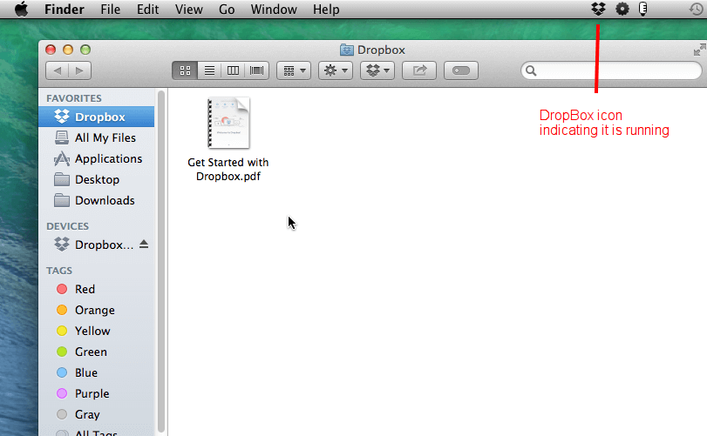Switch to Cover Flow view

click(257, 70)
